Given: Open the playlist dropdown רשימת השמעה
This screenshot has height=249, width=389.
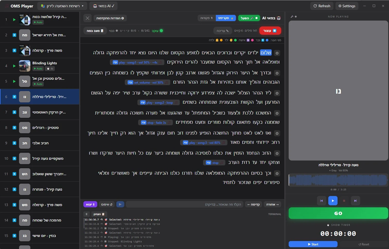Looking at the screenshot, I should (x=62, y=6).
